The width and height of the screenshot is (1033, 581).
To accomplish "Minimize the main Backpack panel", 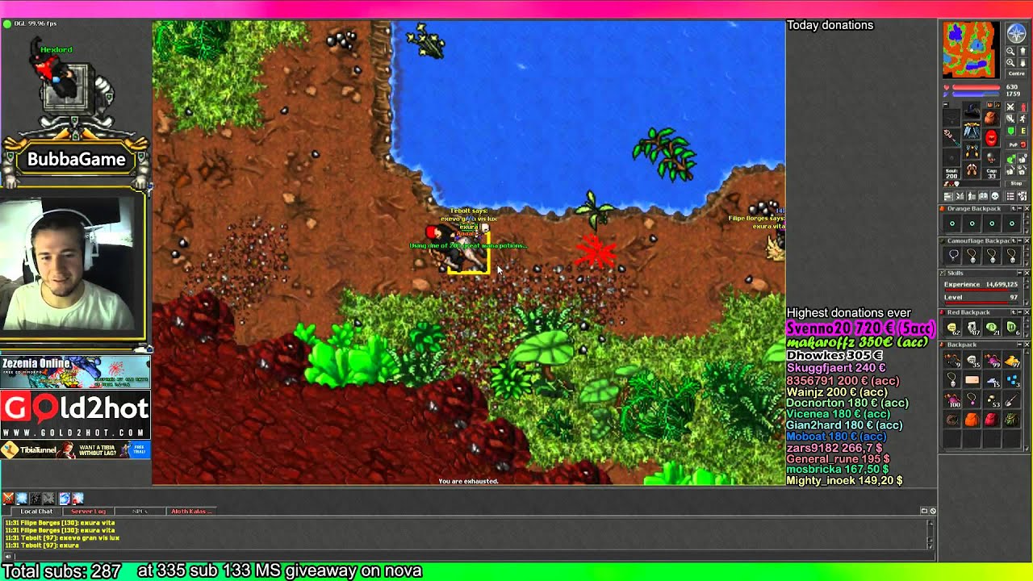I will point(1020,345).
